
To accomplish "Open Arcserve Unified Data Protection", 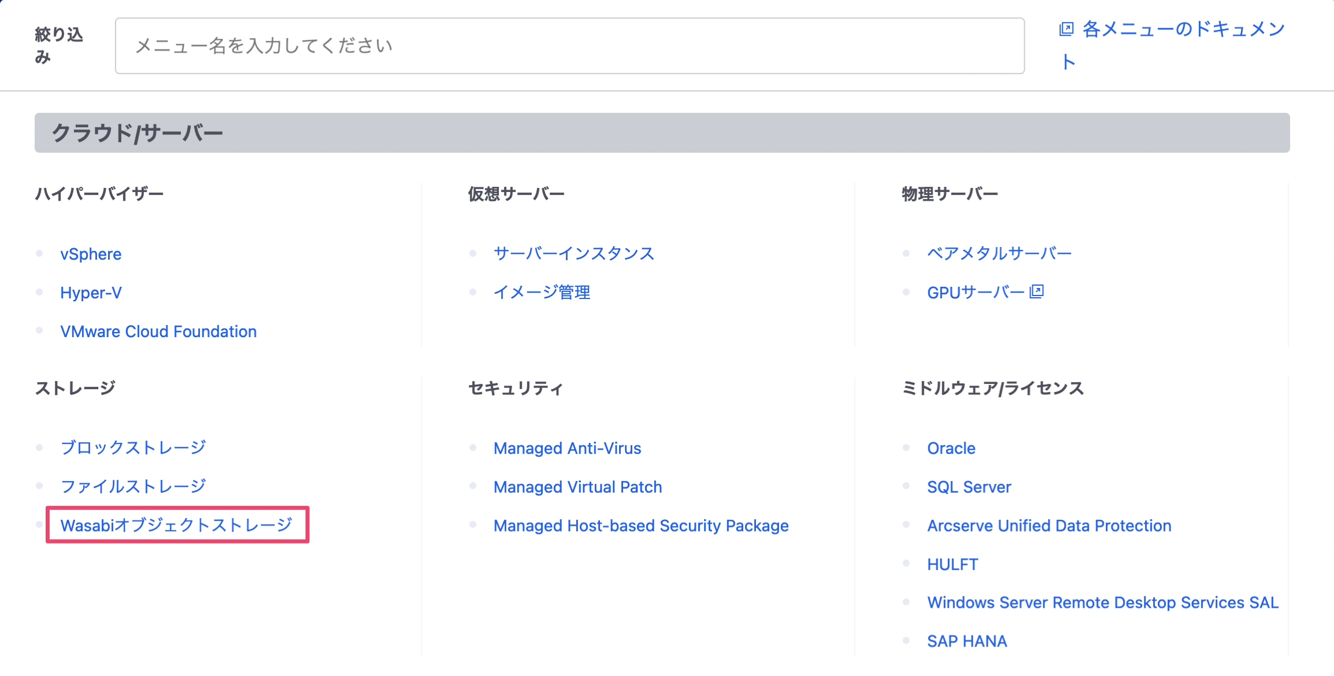I will pyautogui.click(x=1048, y=526).
